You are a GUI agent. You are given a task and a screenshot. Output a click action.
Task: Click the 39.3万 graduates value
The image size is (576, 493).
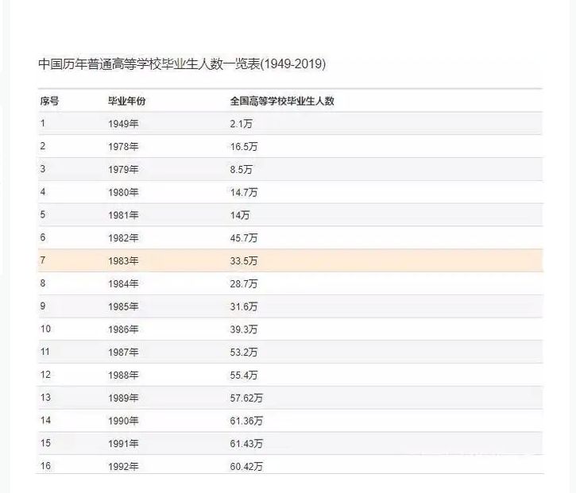click(244, 329)
